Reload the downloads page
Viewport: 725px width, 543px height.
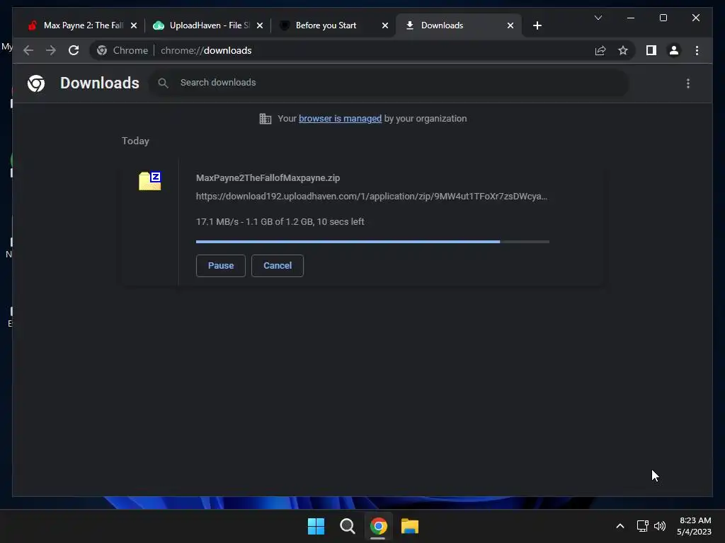(x=74, y=50)
